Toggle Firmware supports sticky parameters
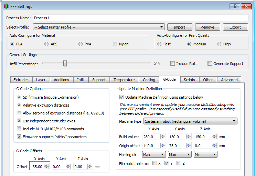 19,137
